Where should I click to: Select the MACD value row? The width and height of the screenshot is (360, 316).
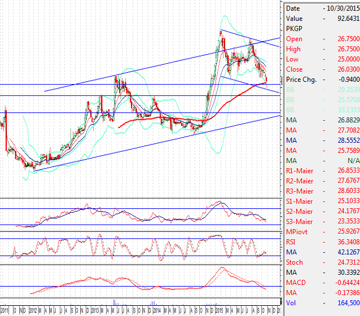tap(322, 283)
